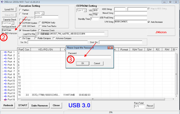Select Port15 USB icon in the tree
Image resolution: width=180 pixels, height=114 pixels.
click(5, 97)
